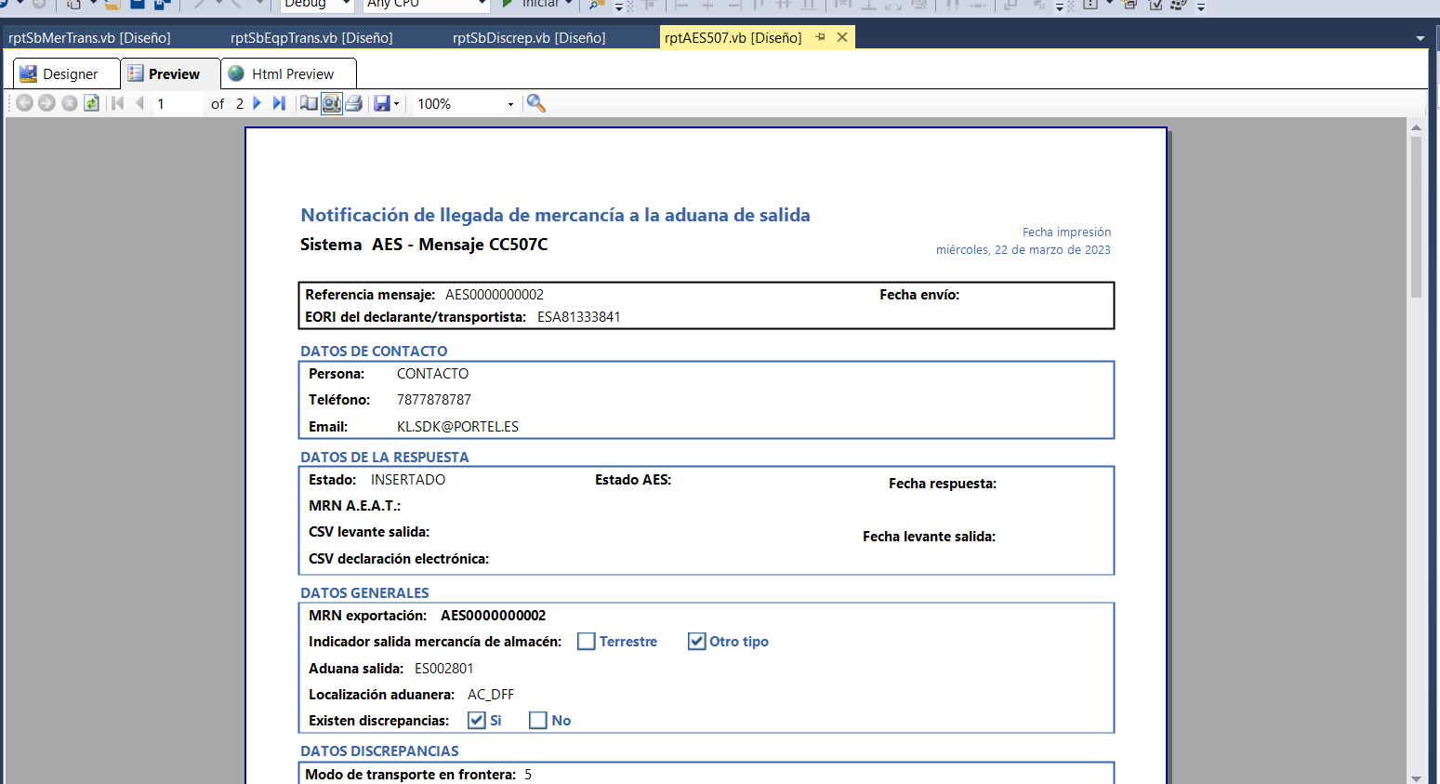
Task: Expand the export format dropdown arrow
Action: click(397, 104)
